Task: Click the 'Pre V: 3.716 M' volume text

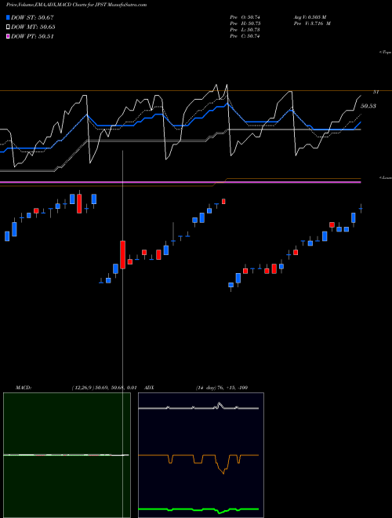Action: pos(313,24)
